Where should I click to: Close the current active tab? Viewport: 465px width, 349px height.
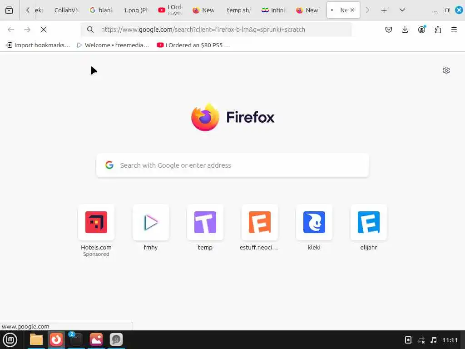point(352,10)
